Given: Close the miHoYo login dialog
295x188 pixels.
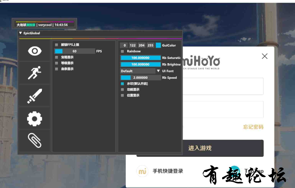Looking at the screenshot, I should click(265, 56).
